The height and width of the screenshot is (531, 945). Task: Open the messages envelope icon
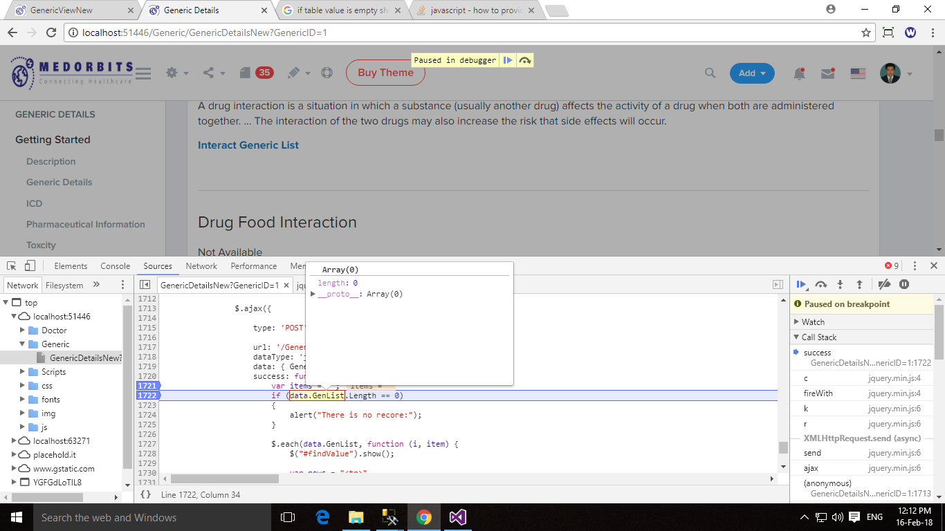point(828,73)
